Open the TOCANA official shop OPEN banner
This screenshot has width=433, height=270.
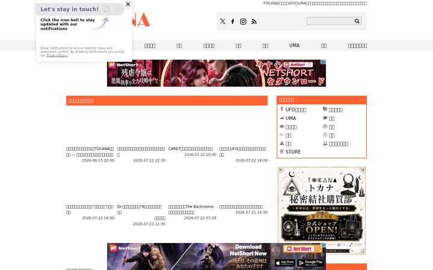(x=321, y=211)
